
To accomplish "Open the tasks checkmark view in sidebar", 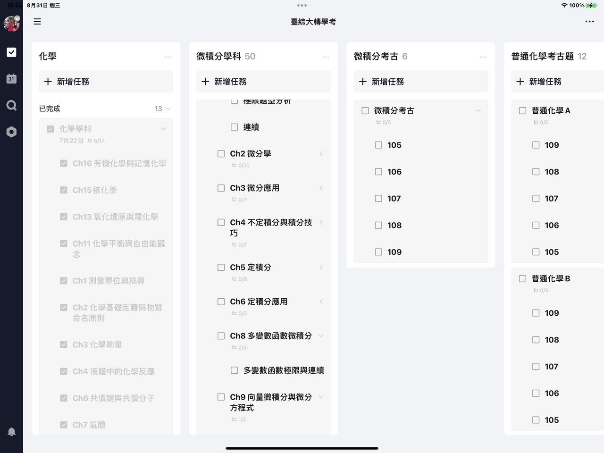I will [x=11, y=52].
